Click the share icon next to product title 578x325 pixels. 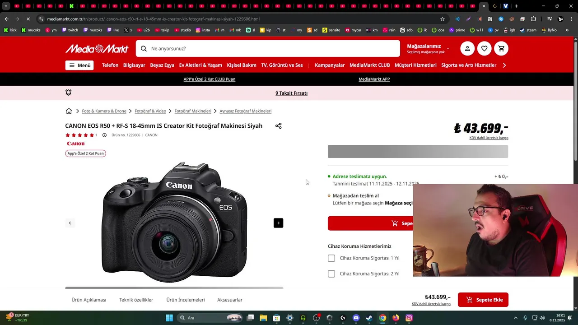coord(279,126)
